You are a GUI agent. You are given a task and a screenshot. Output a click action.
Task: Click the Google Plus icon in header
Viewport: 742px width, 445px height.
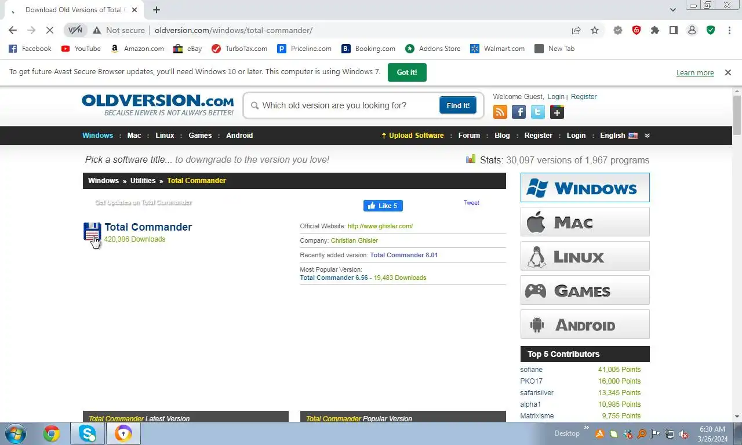pos(557,112)
